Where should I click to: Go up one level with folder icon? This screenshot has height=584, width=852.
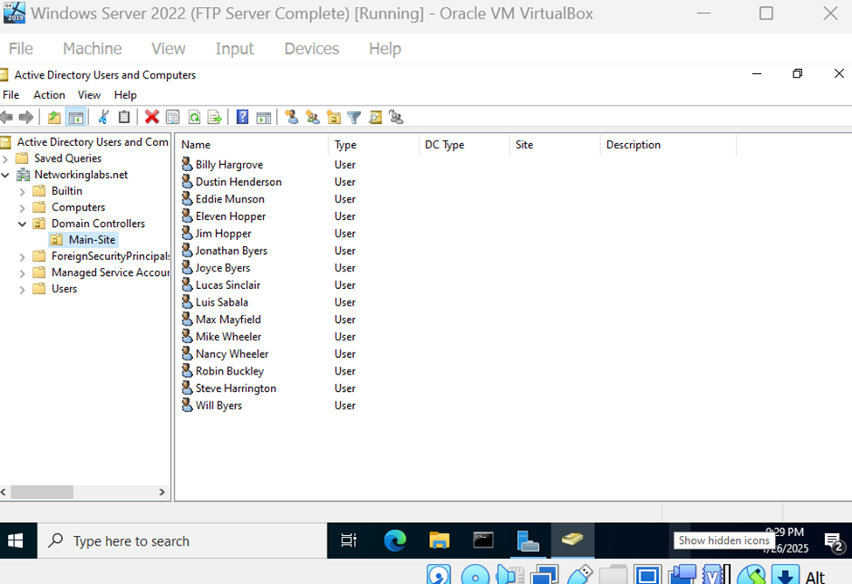coord(54,117)
